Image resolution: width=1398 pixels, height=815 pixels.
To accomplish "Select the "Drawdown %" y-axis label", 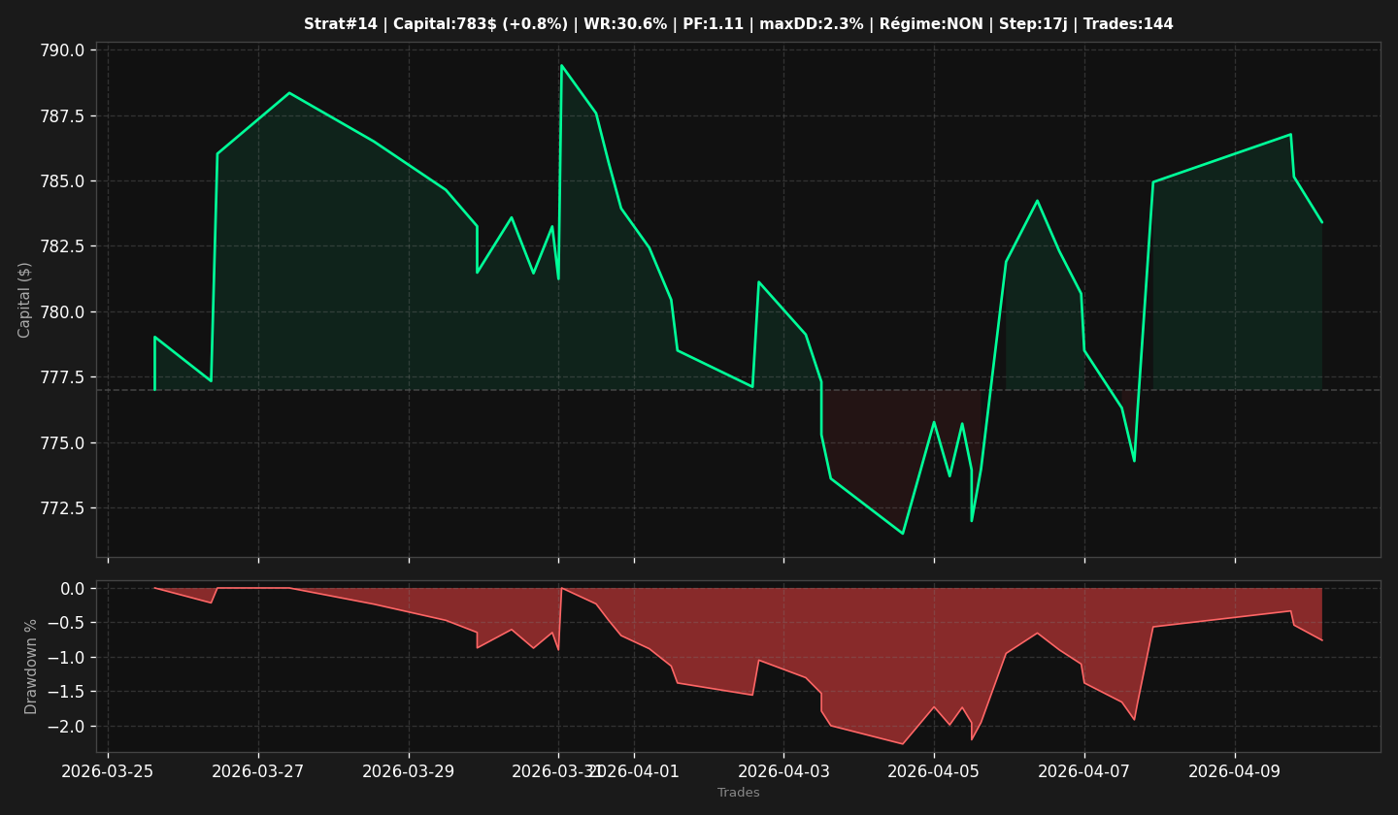I will coord(31,667).
